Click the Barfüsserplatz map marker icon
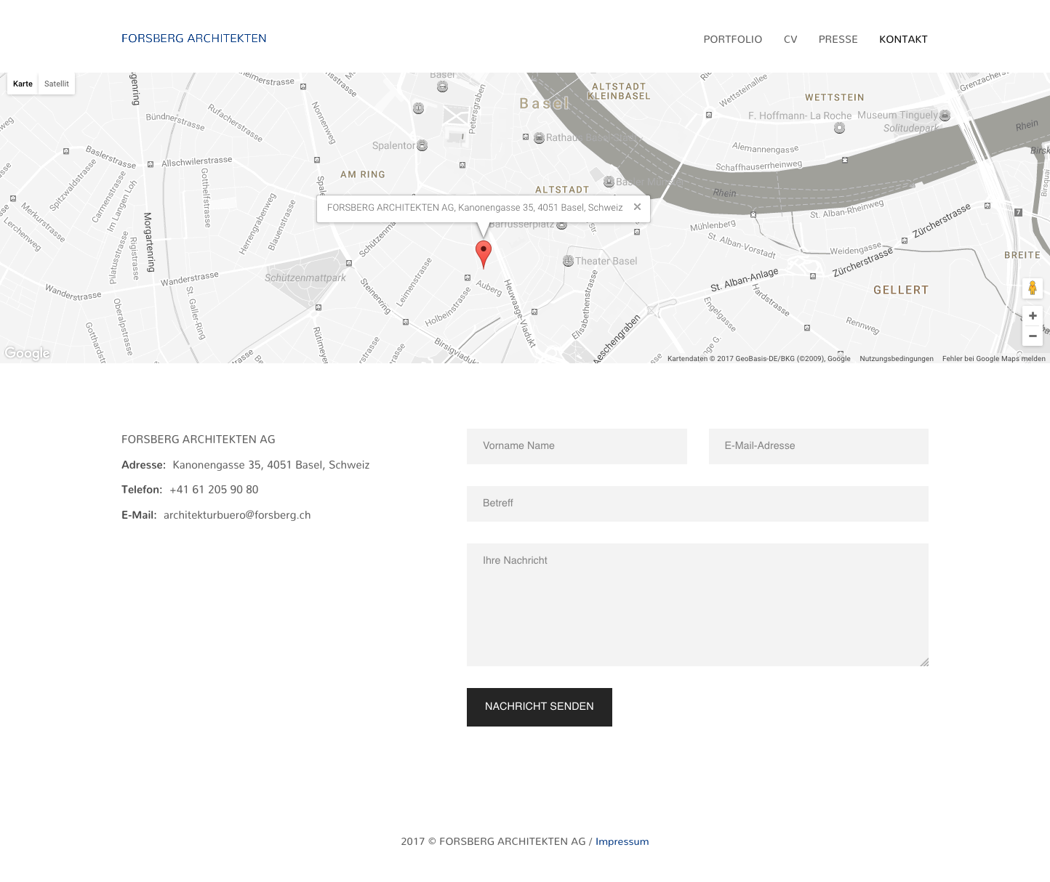This screenshot has height=882, width=1050. [x=561, y=224]
